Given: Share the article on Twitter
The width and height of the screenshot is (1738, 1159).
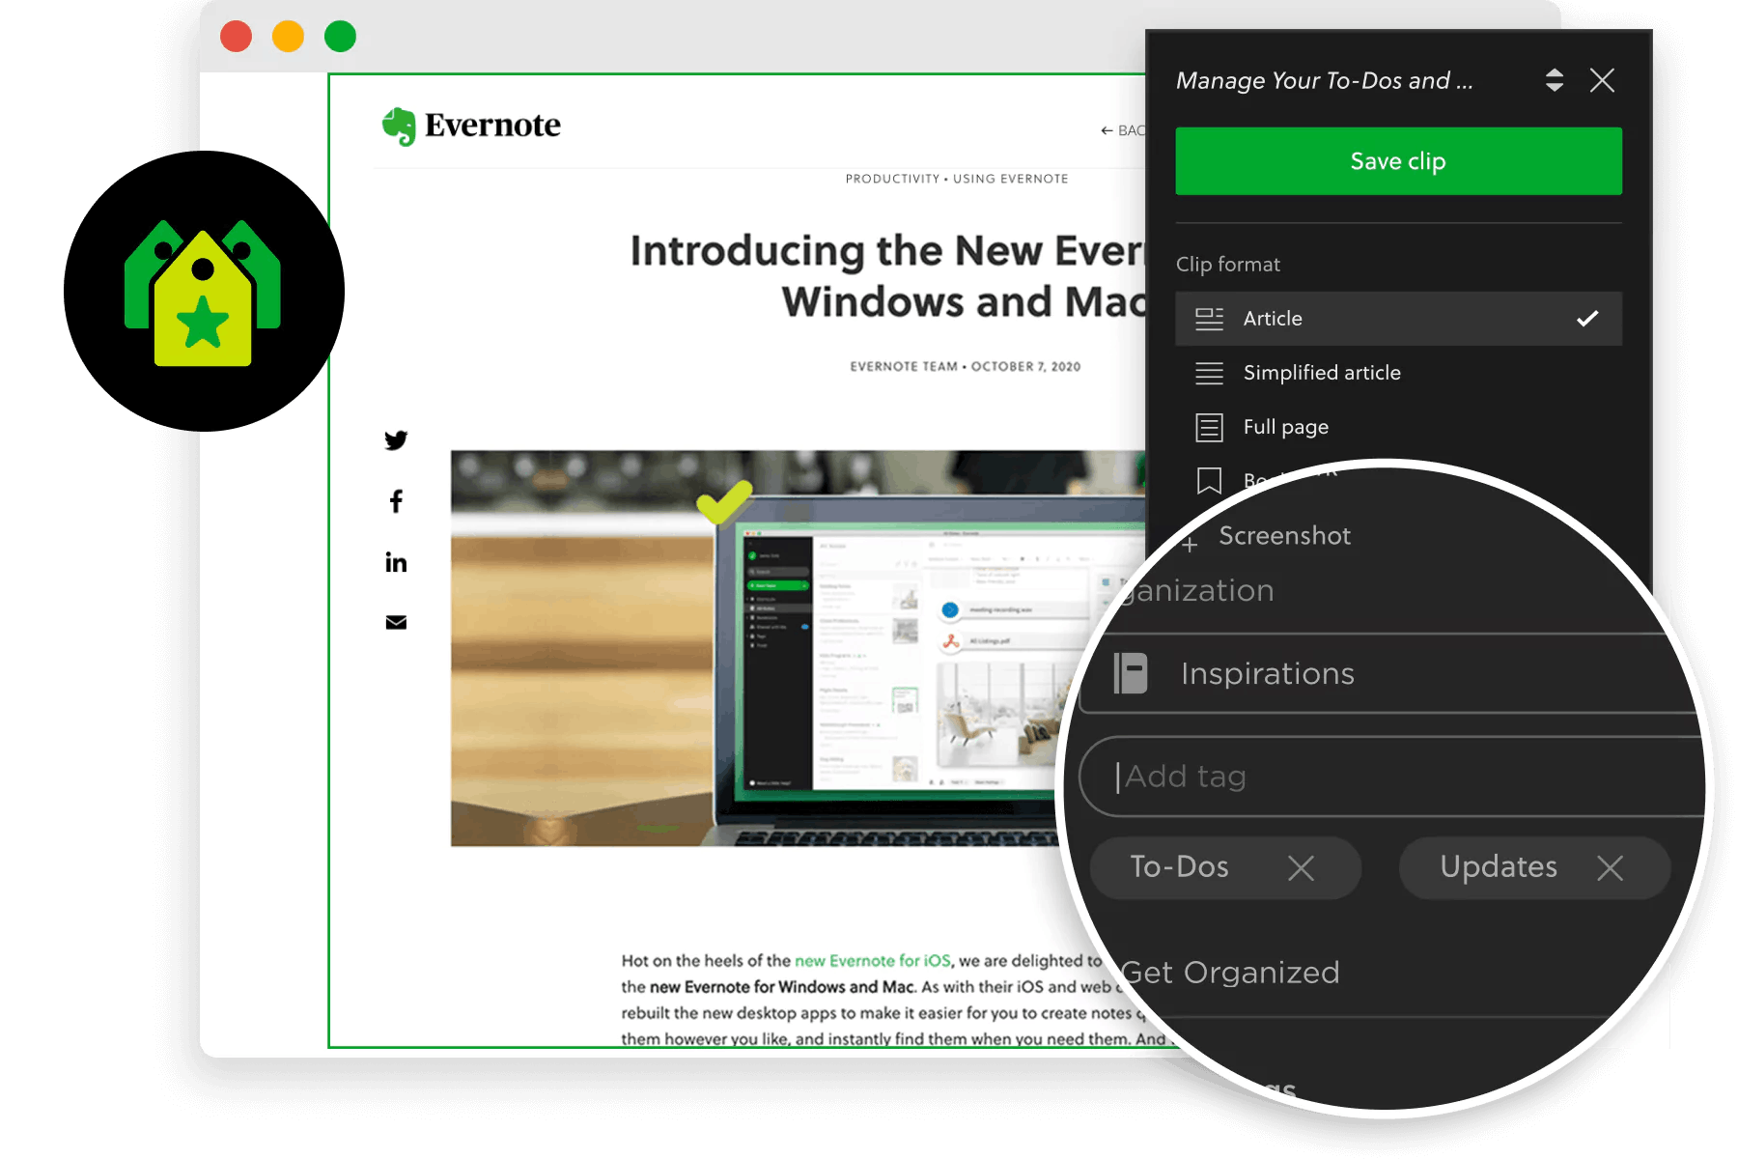Looking at the screenshot, I should click(396, 440).
